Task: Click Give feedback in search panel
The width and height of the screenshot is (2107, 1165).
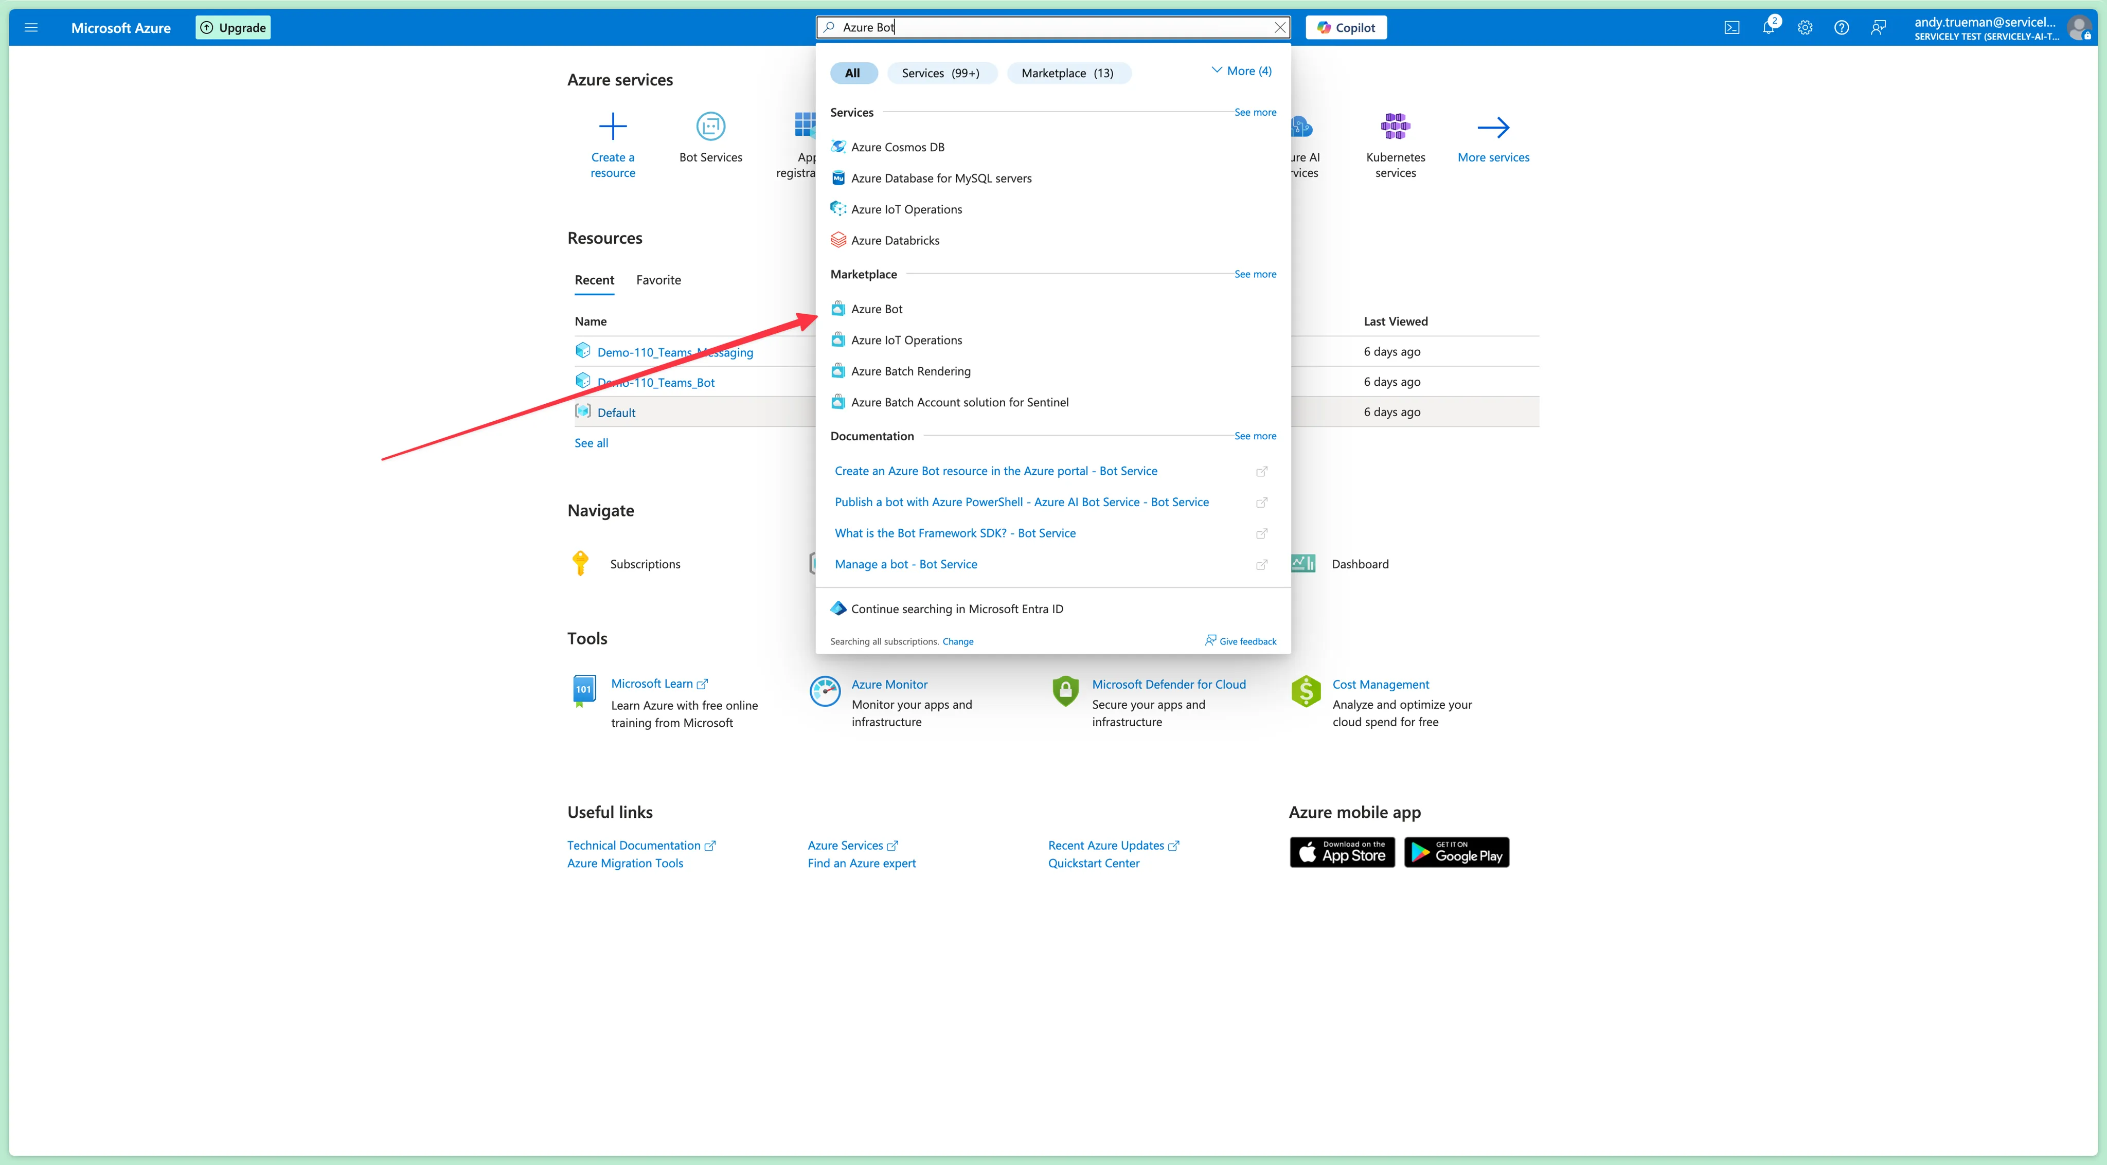Action: click(1241, 641)
